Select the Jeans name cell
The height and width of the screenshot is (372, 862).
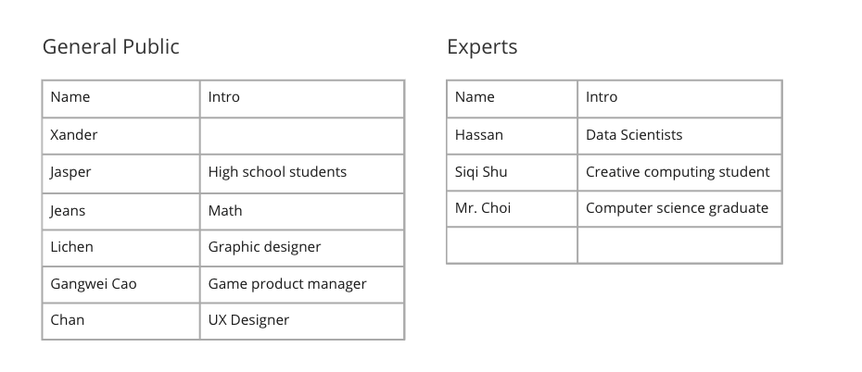[120, 210]
